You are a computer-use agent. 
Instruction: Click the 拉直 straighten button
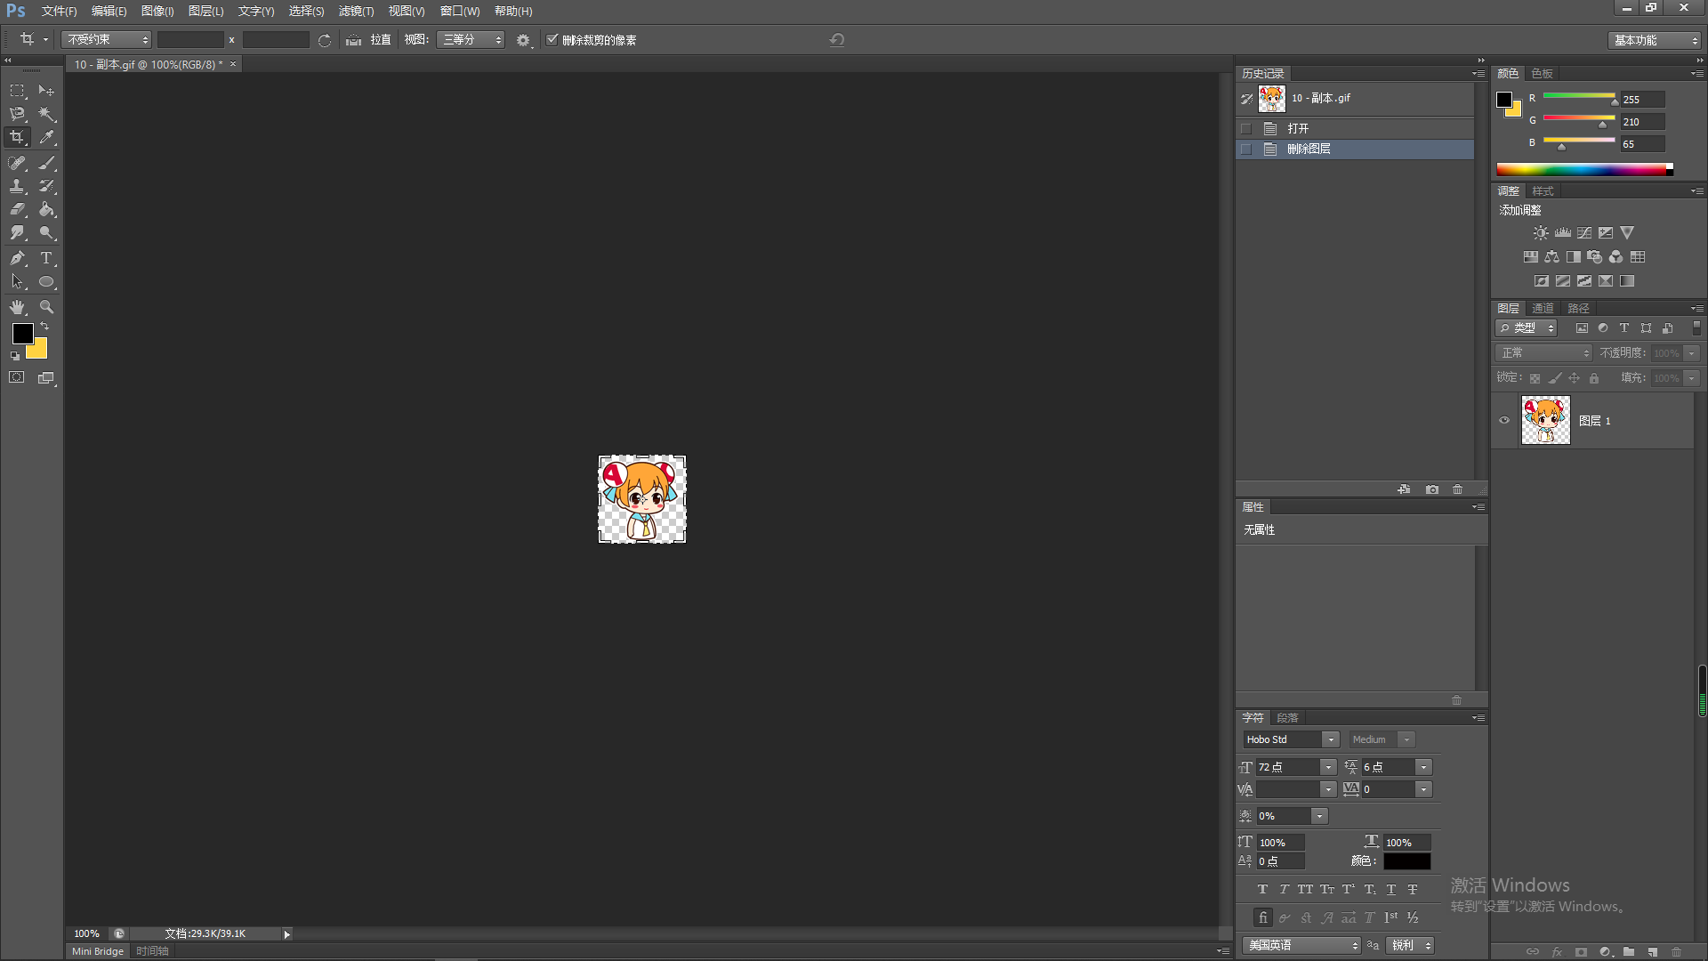pos(381,40)
